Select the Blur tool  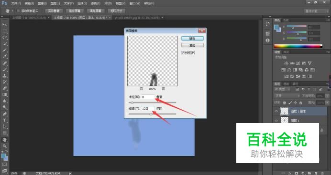pos(4,101)
